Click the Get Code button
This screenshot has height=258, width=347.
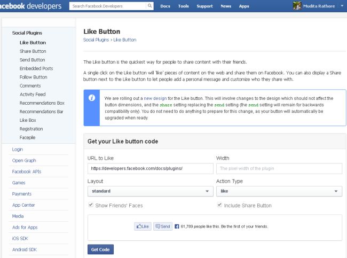coord(100,249)
